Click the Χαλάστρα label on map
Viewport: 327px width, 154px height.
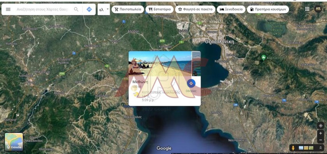point(165,46)
